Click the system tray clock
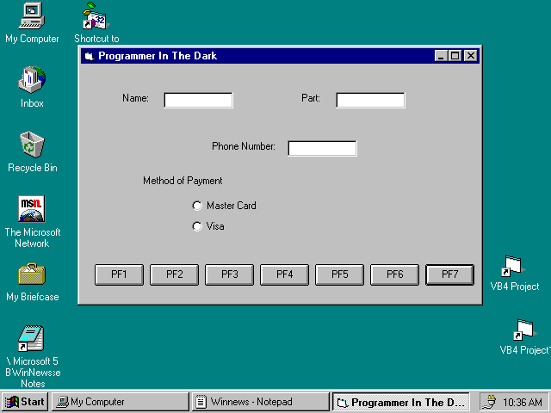Screen dimensions: 551x413 (x=523, y=402)
